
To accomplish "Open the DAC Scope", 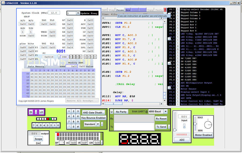I will tap(38, 139).
